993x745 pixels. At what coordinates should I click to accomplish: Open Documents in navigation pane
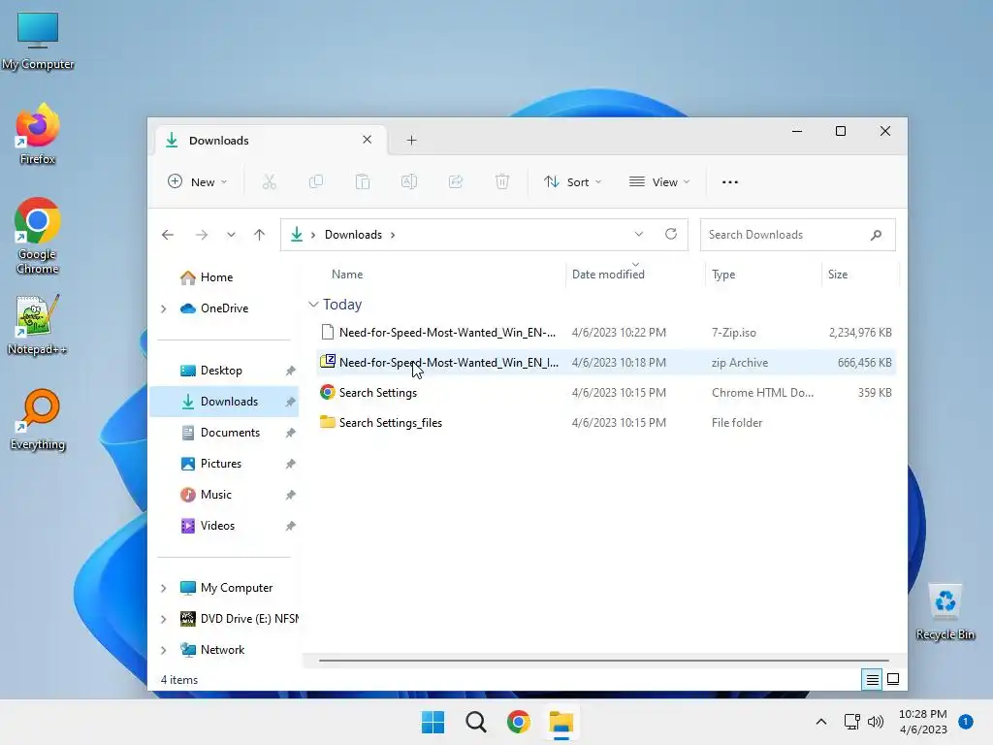point(230,433)
